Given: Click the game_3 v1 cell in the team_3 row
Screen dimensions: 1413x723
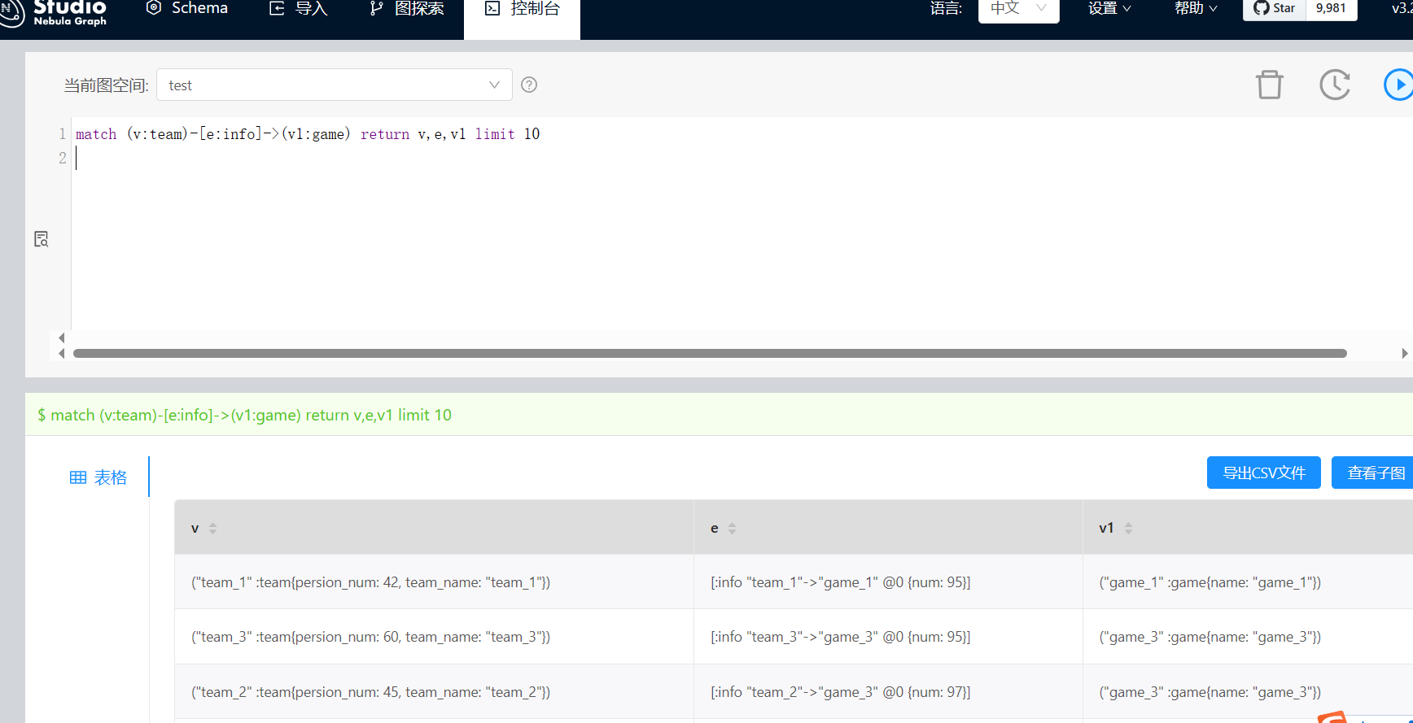Looking at the screenshot, I should [1248, 637].
